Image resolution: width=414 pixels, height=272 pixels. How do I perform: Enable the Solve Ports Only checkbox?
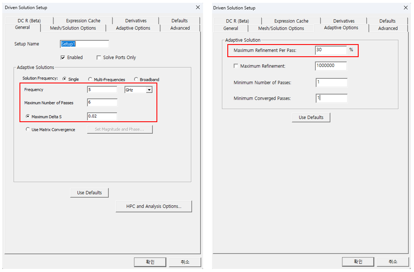[99, 58]
